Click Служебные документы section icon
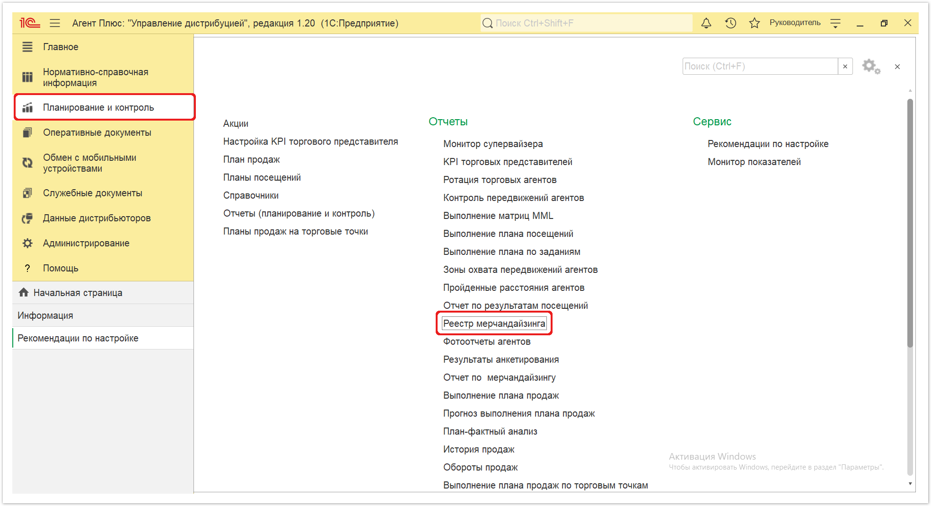This screenshot has height=506, width=931. point(27,193)
